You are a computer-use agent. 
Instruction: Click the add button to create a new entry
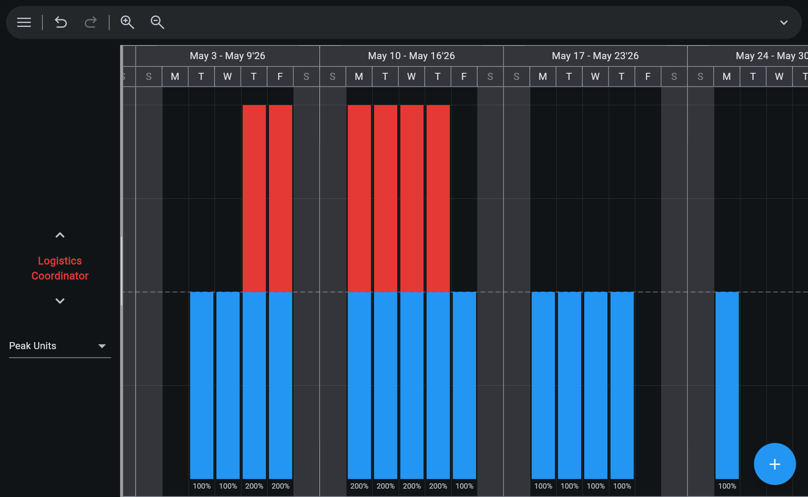(x=775, y=464)
